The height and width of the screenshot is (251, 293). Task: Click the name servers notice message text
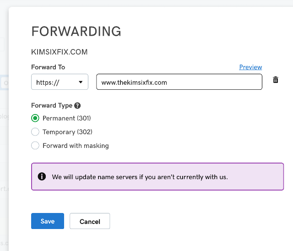[x=140, y=177]
